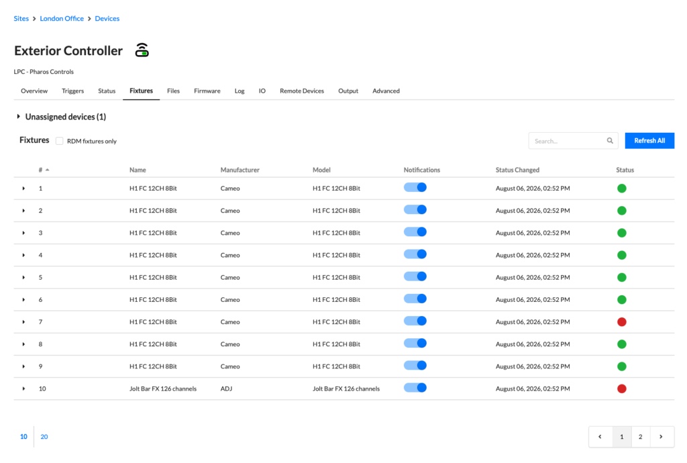Jump to page 2 in pagination
The width and height of the screenshot is (687, 463).
pos(641,437)
